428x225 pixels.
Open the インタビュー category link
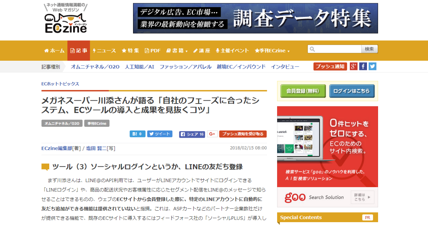point(285,66)
